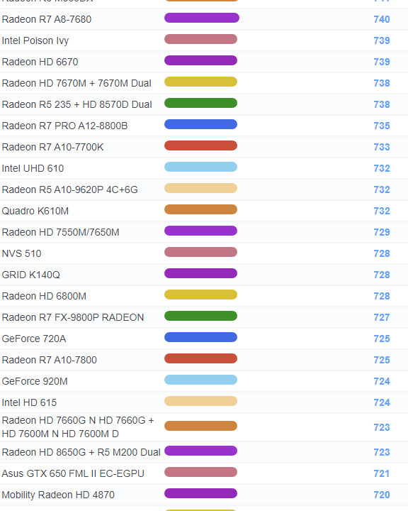Open the Radeon R7 A8-7680 entry
This screenshot has width=408, height=511.
pyautogui.click(x=47, y=19)
